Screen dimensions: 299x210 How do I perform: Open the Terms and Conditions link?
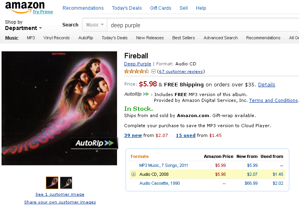pos(273,100)
